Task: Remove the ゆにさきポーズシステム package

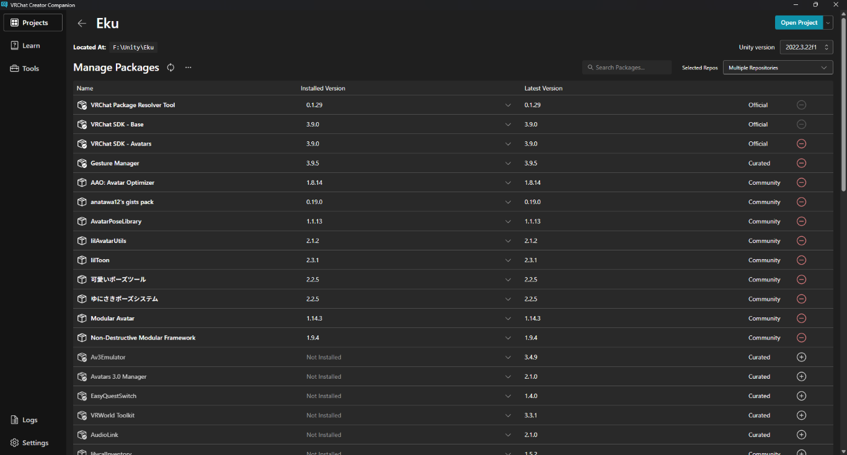Action: tap(801, 299)
